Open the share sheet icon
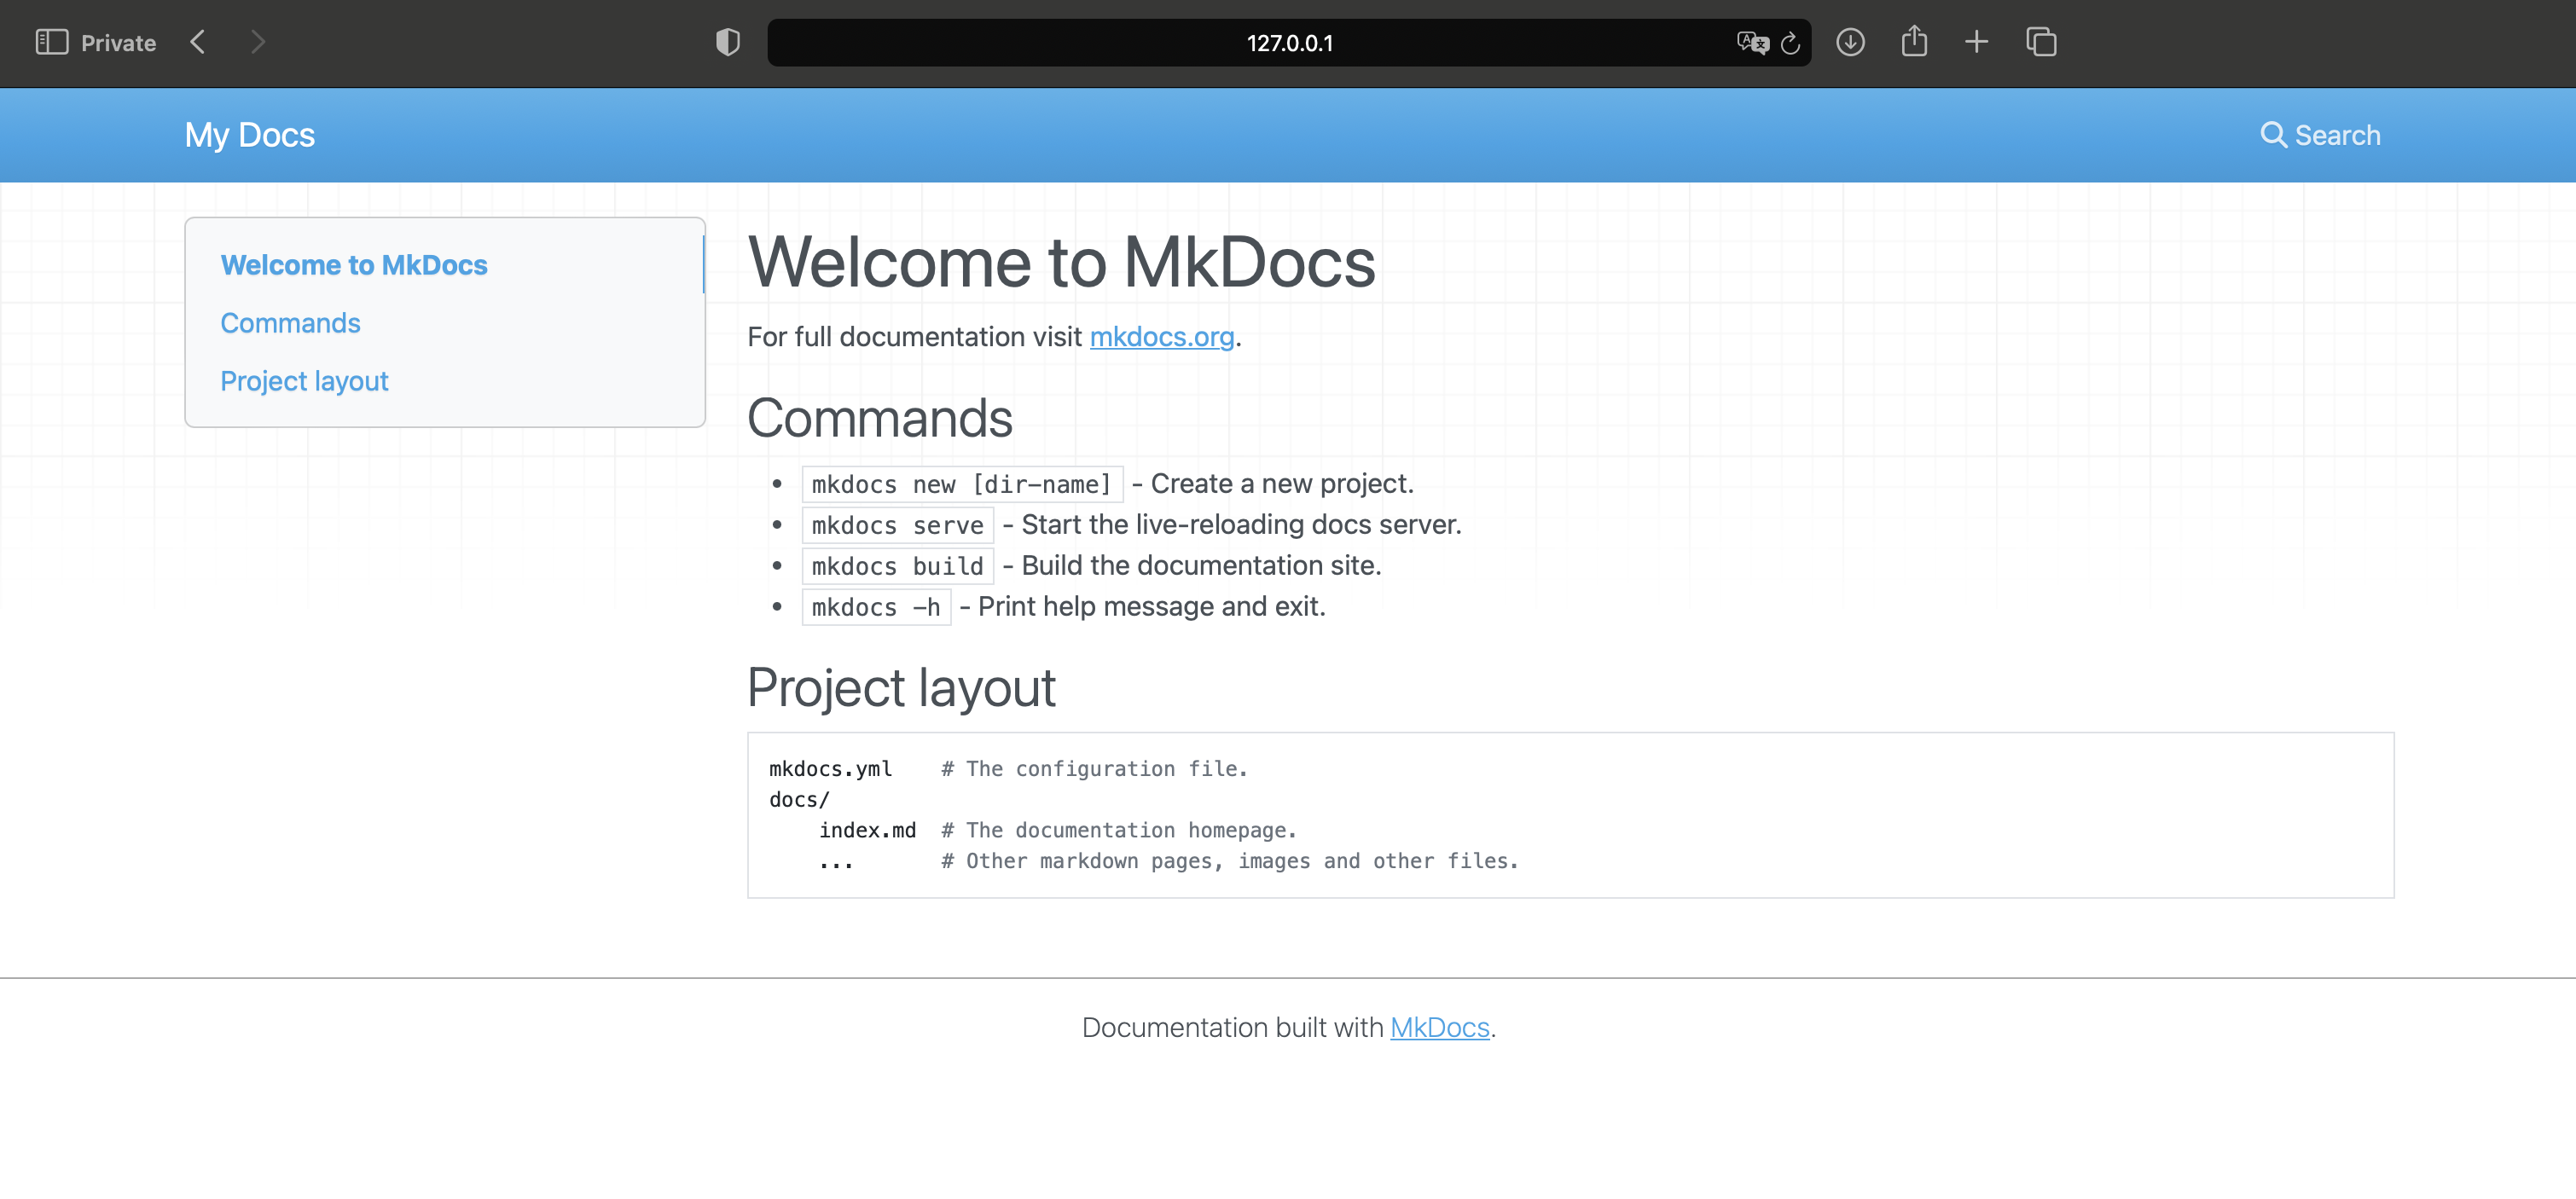The width and height of the screenshot is (2576, 1199). pyautogui.click(x=1914, y=41)
